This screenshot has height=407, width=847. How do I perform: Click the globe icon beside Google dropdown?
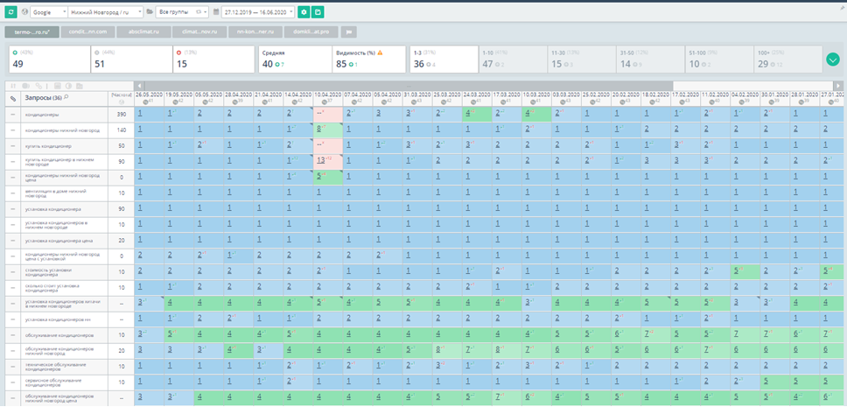(24, 11)
